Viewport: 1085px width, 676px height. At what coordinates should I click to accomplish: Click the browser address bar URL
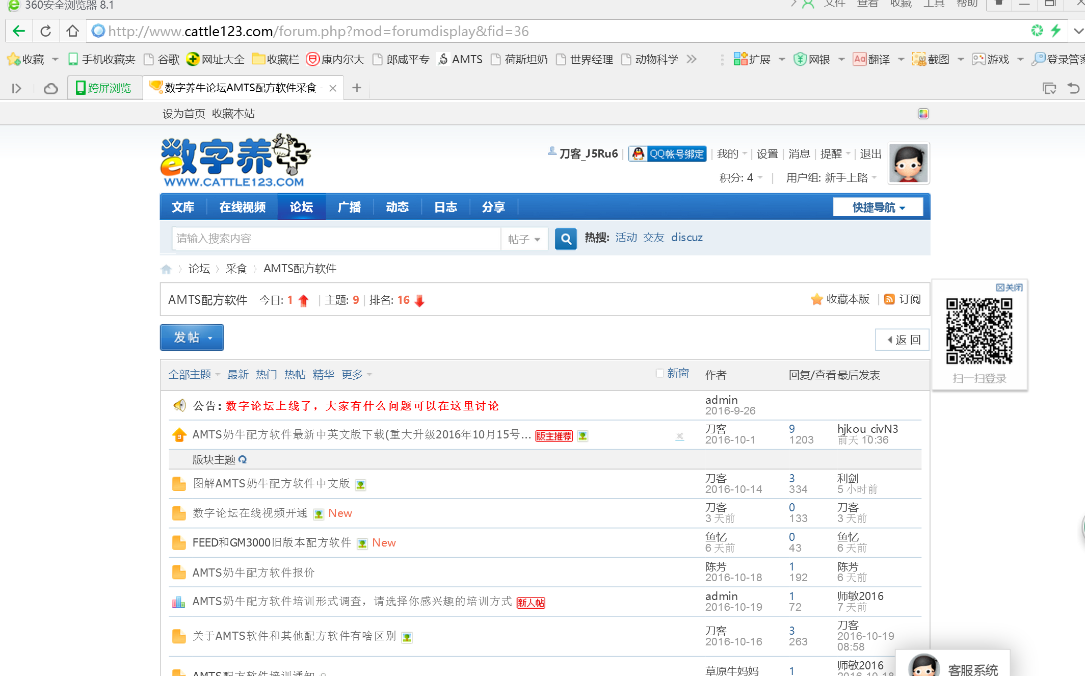pos(319,31)
